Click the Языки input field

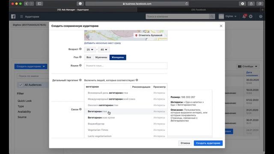click(x=125, y=65)
